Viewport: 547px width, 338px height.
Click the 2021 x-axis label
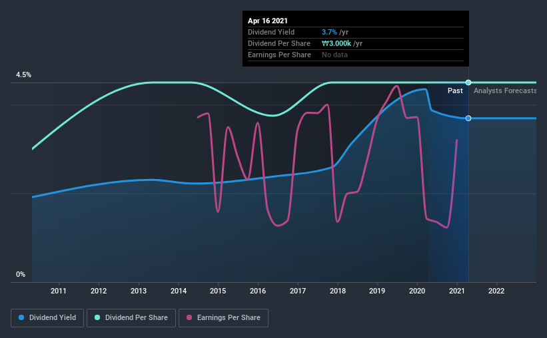(457, 291)
